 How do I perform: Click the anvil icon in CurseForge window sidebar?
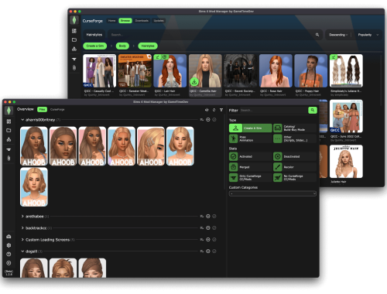[74, 59]
